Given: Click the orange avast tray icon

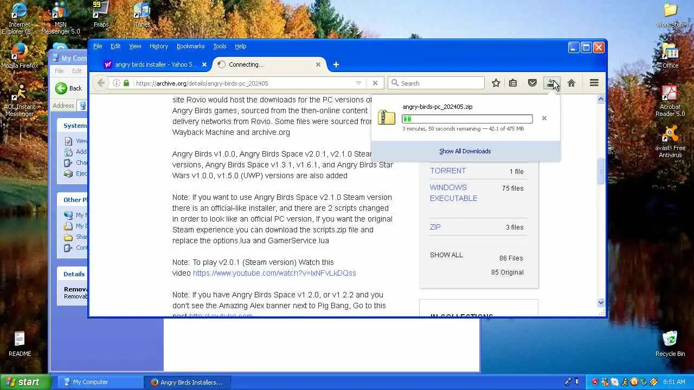Looking at the screenshot, I should point(634,382).
